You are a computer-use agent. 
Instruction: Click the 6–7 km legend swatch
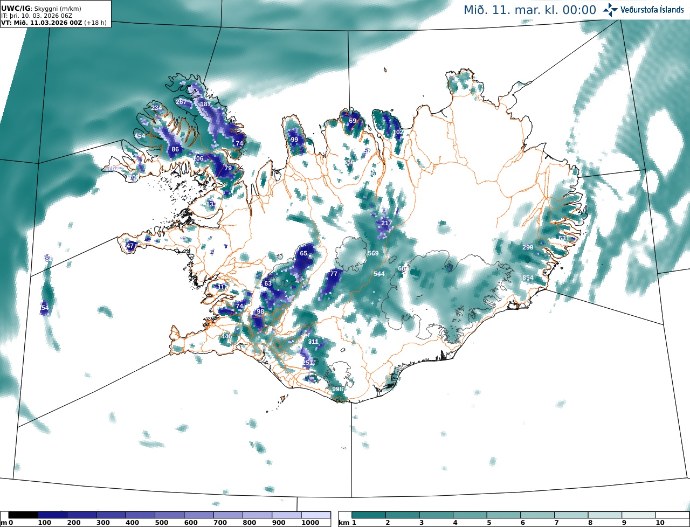pos(537,516)
